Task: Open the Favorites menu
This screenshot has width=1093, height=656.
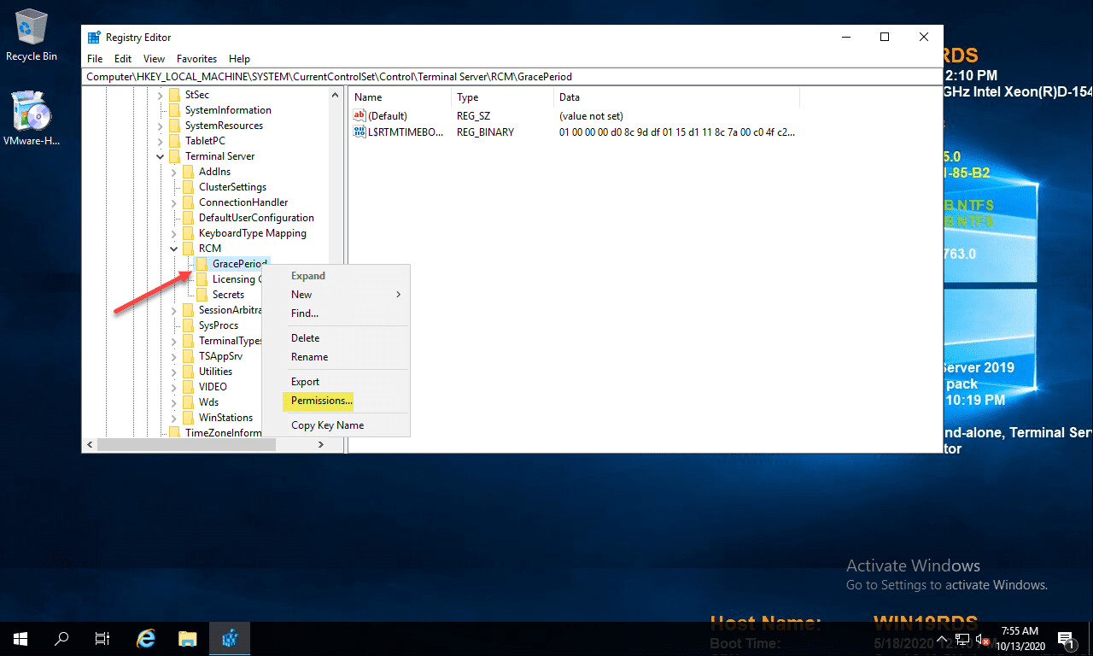Action: click(196, 59)
